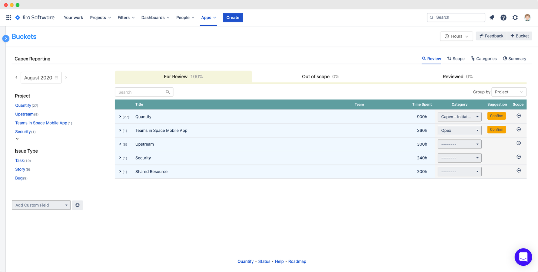Screen dimensions: 538x272
Task: Switch to the Scope tab
Action: [x=456, y=59]
